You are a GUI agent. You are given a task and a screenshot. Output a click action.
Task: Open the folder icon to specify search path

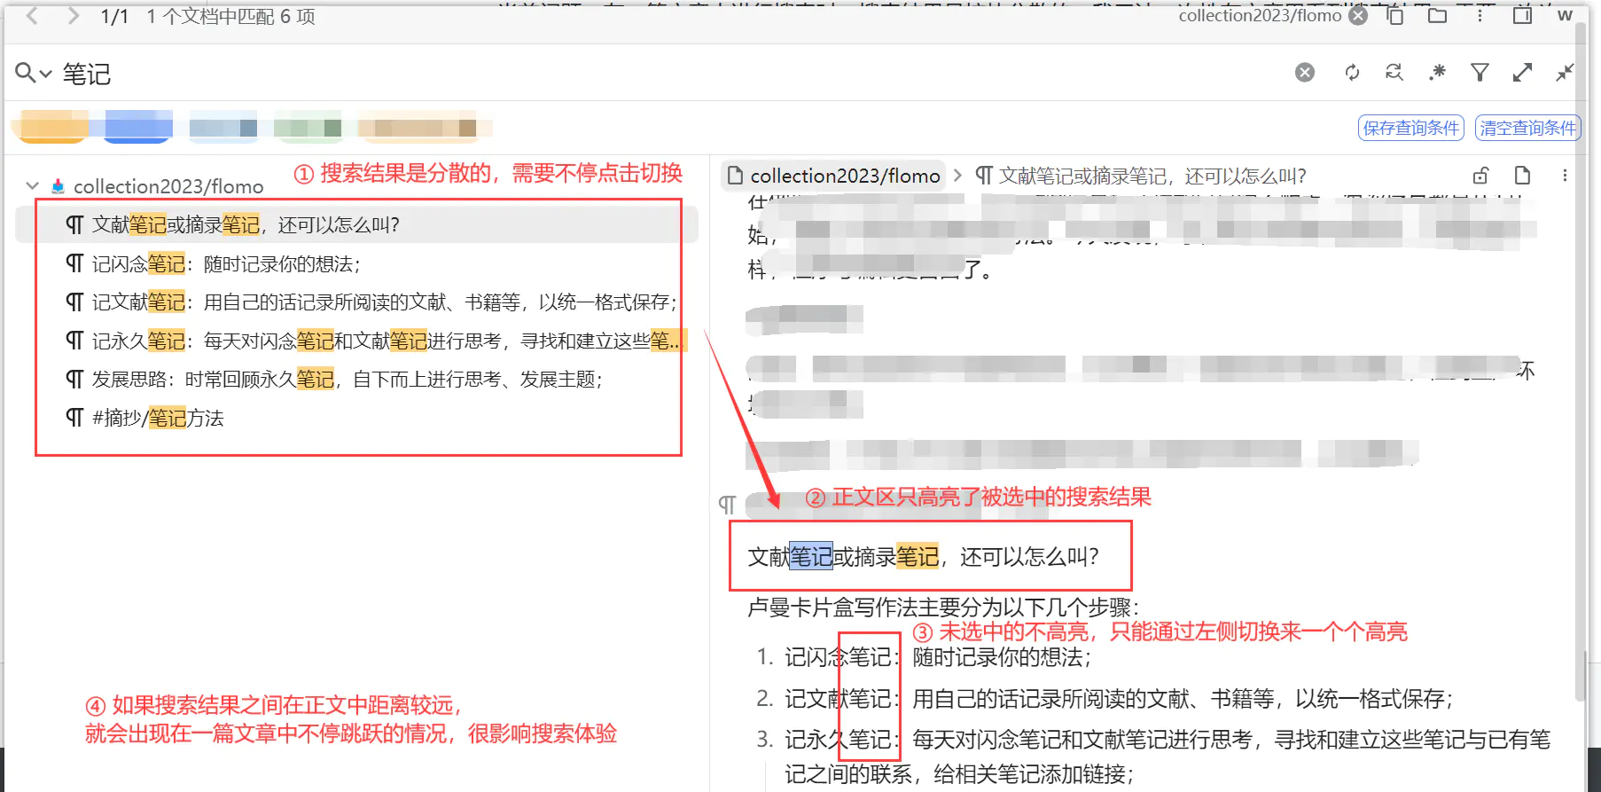point(1438,16)
